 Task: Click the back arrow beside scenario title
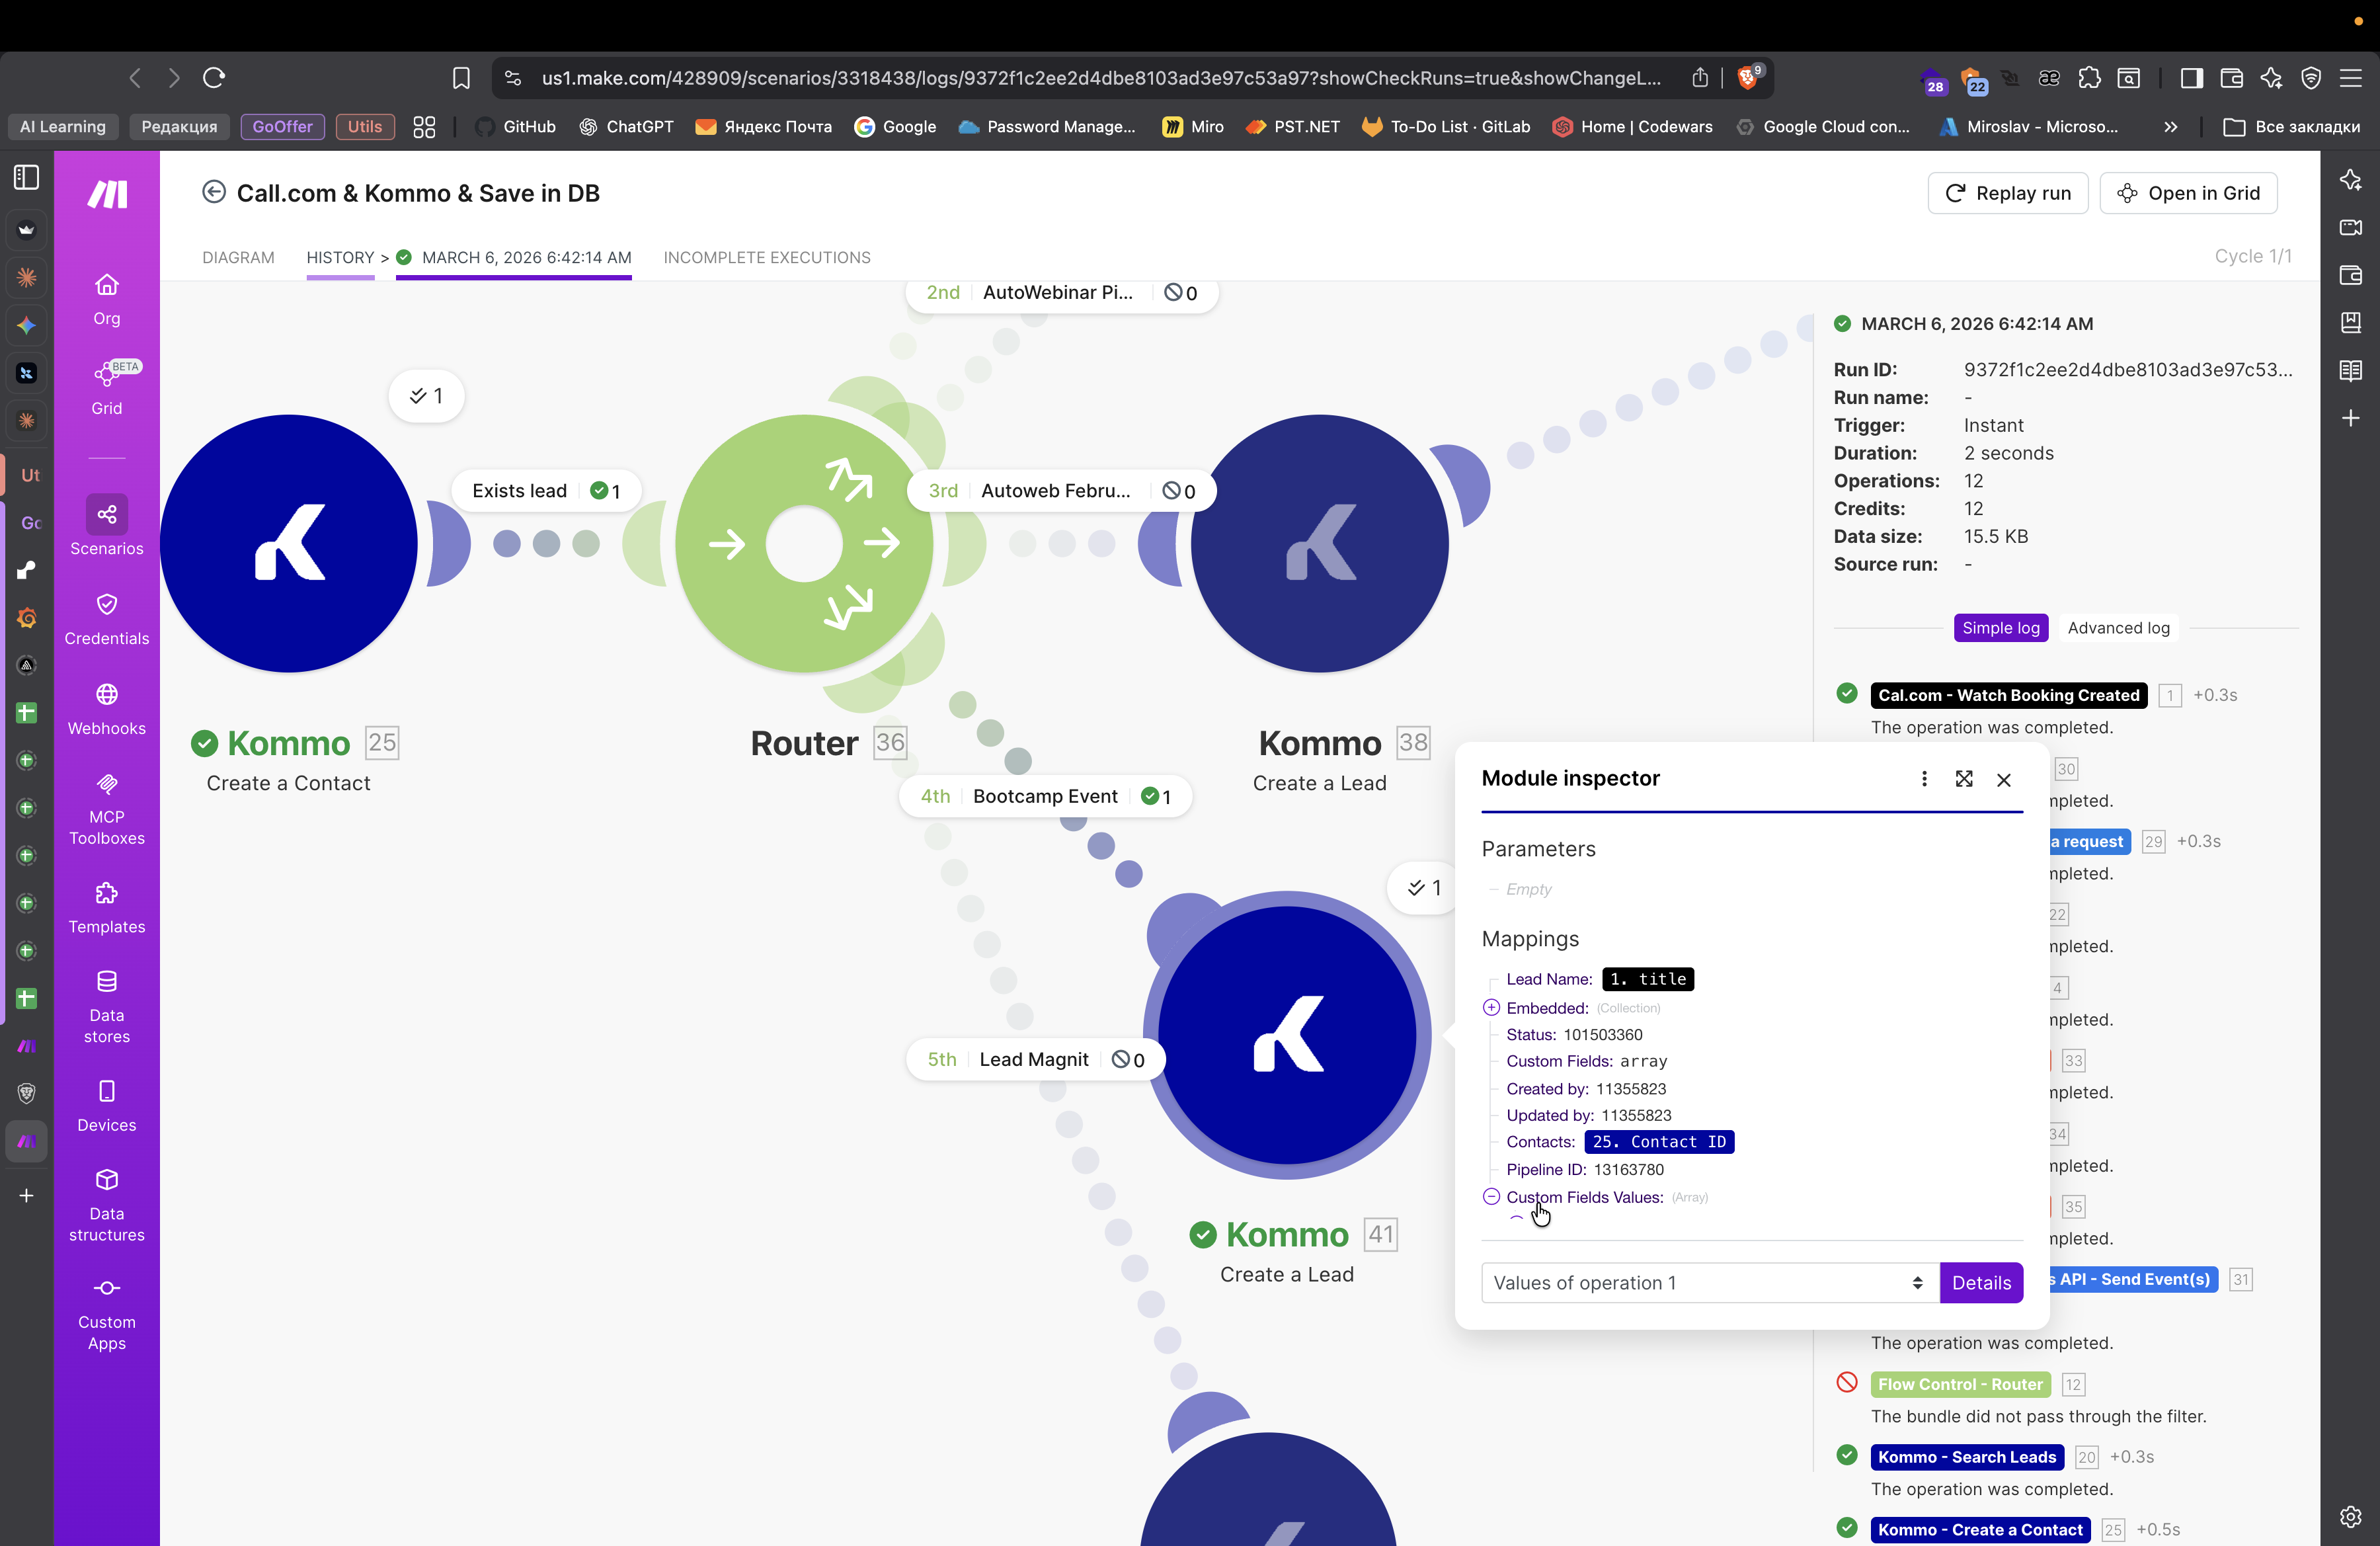(x=213, y=193)
